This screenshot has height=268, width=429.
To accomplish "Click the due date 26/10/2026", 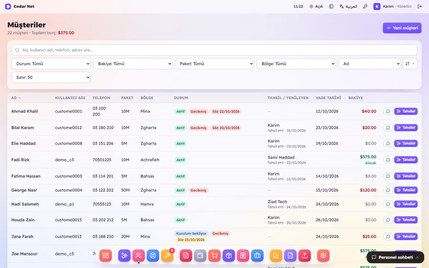I will coord(327,220).
